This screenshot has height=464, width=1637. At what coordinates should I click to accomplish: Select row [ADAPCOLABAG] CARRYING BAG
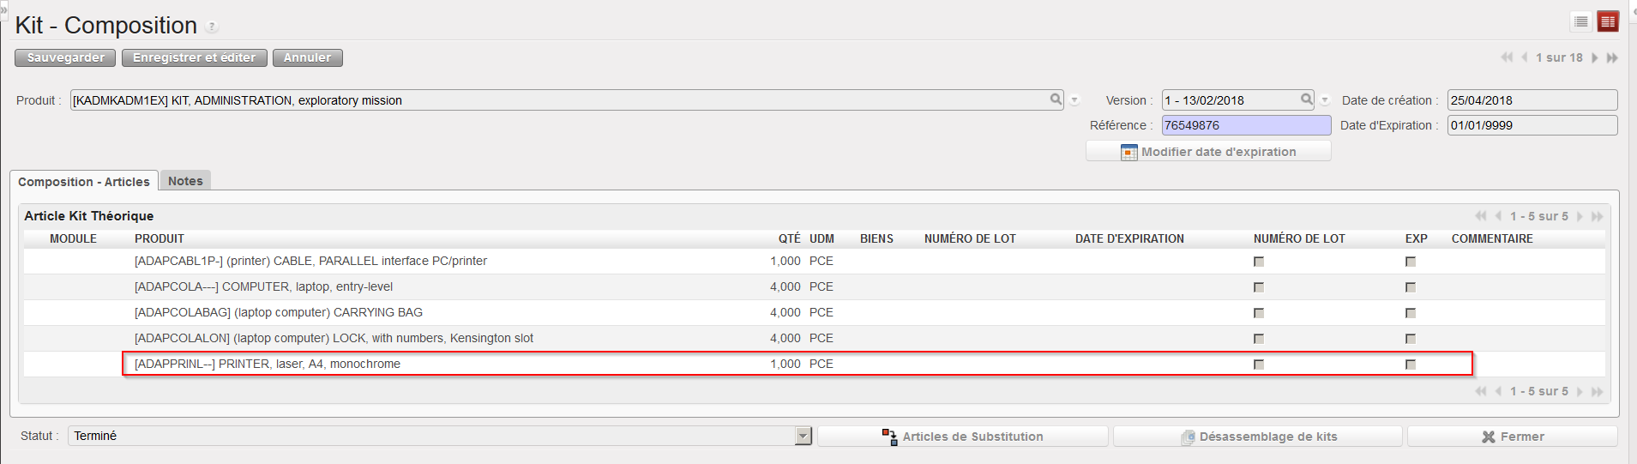(814, 312)
